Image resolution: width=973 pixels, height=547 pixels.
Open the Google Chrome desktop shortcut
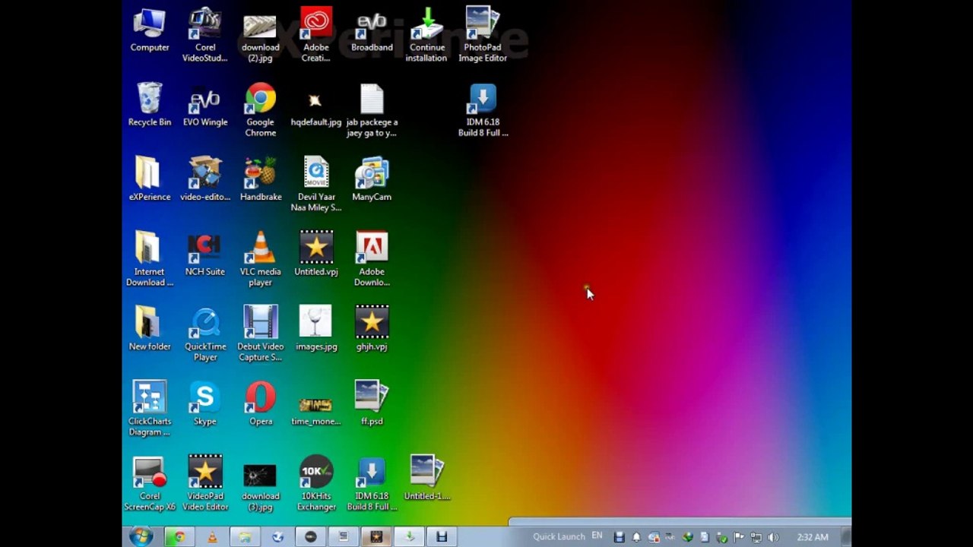pyautogui.click(x=260, y=110)
